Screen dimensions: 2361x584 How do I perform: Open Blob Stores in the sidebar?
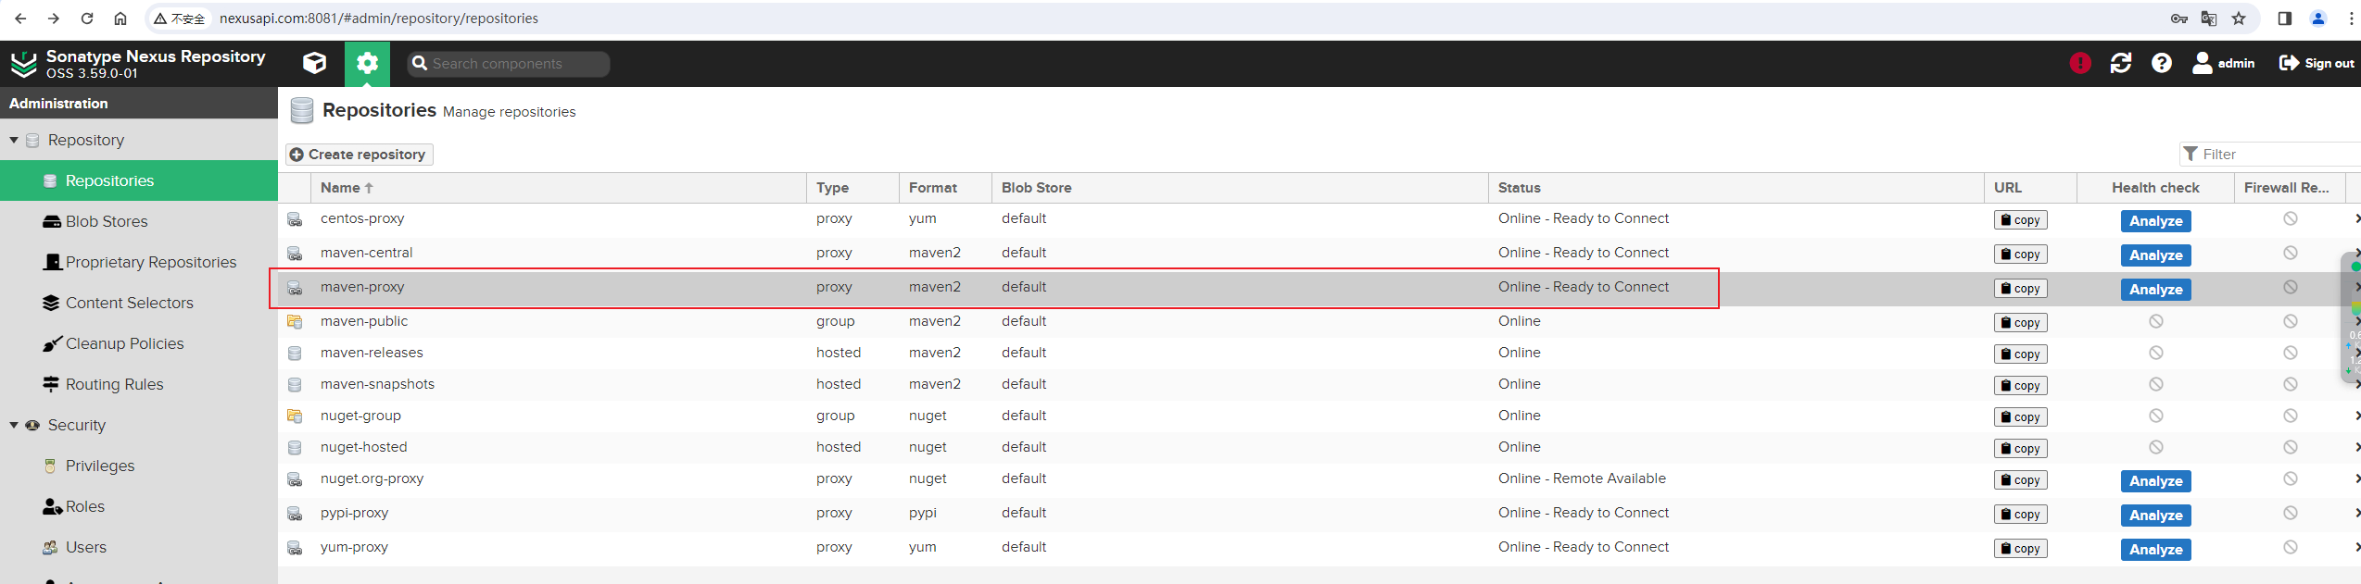click(139, 221)
